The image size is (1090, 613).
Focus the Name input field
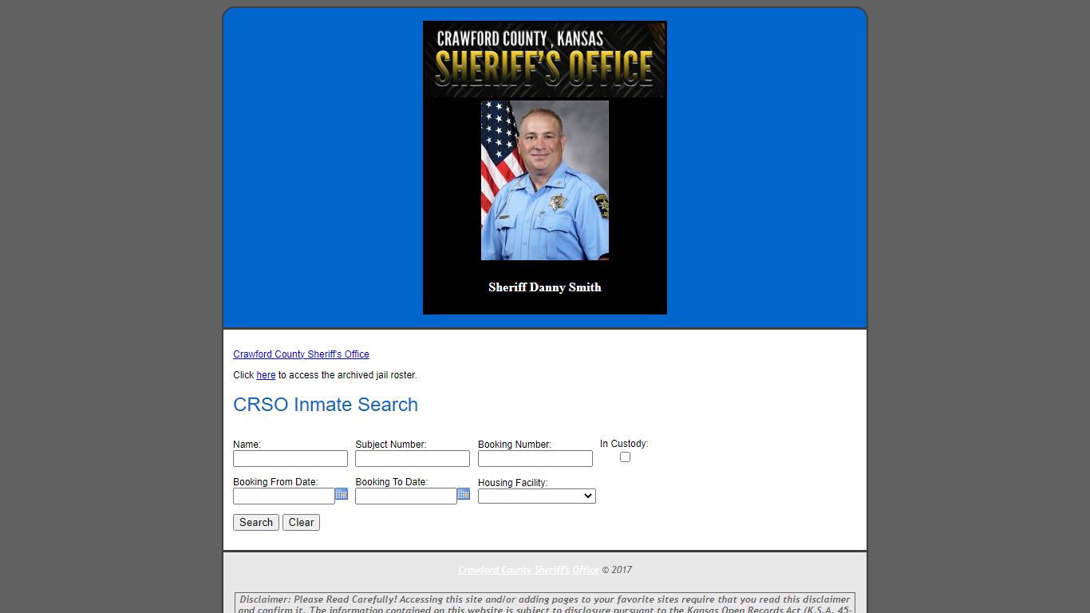click(x=290, y=459)
